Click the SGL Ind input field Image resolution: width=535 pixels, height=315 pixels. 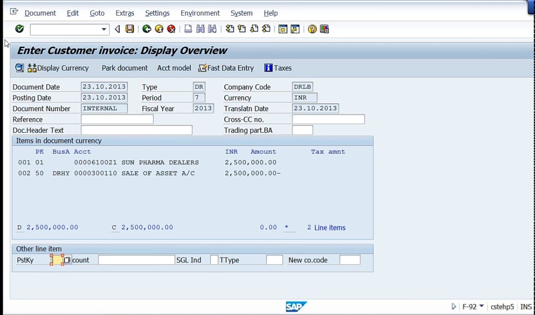(214, 260)
